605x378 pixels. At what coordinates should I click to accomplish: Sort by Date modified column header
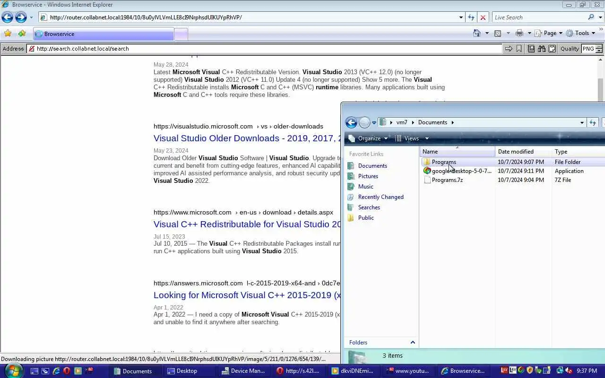(x=524, y=152)
